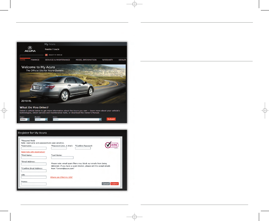Screen dimensions: 269x221
Task: Open the FINANCE menu item
Action: 35,60
